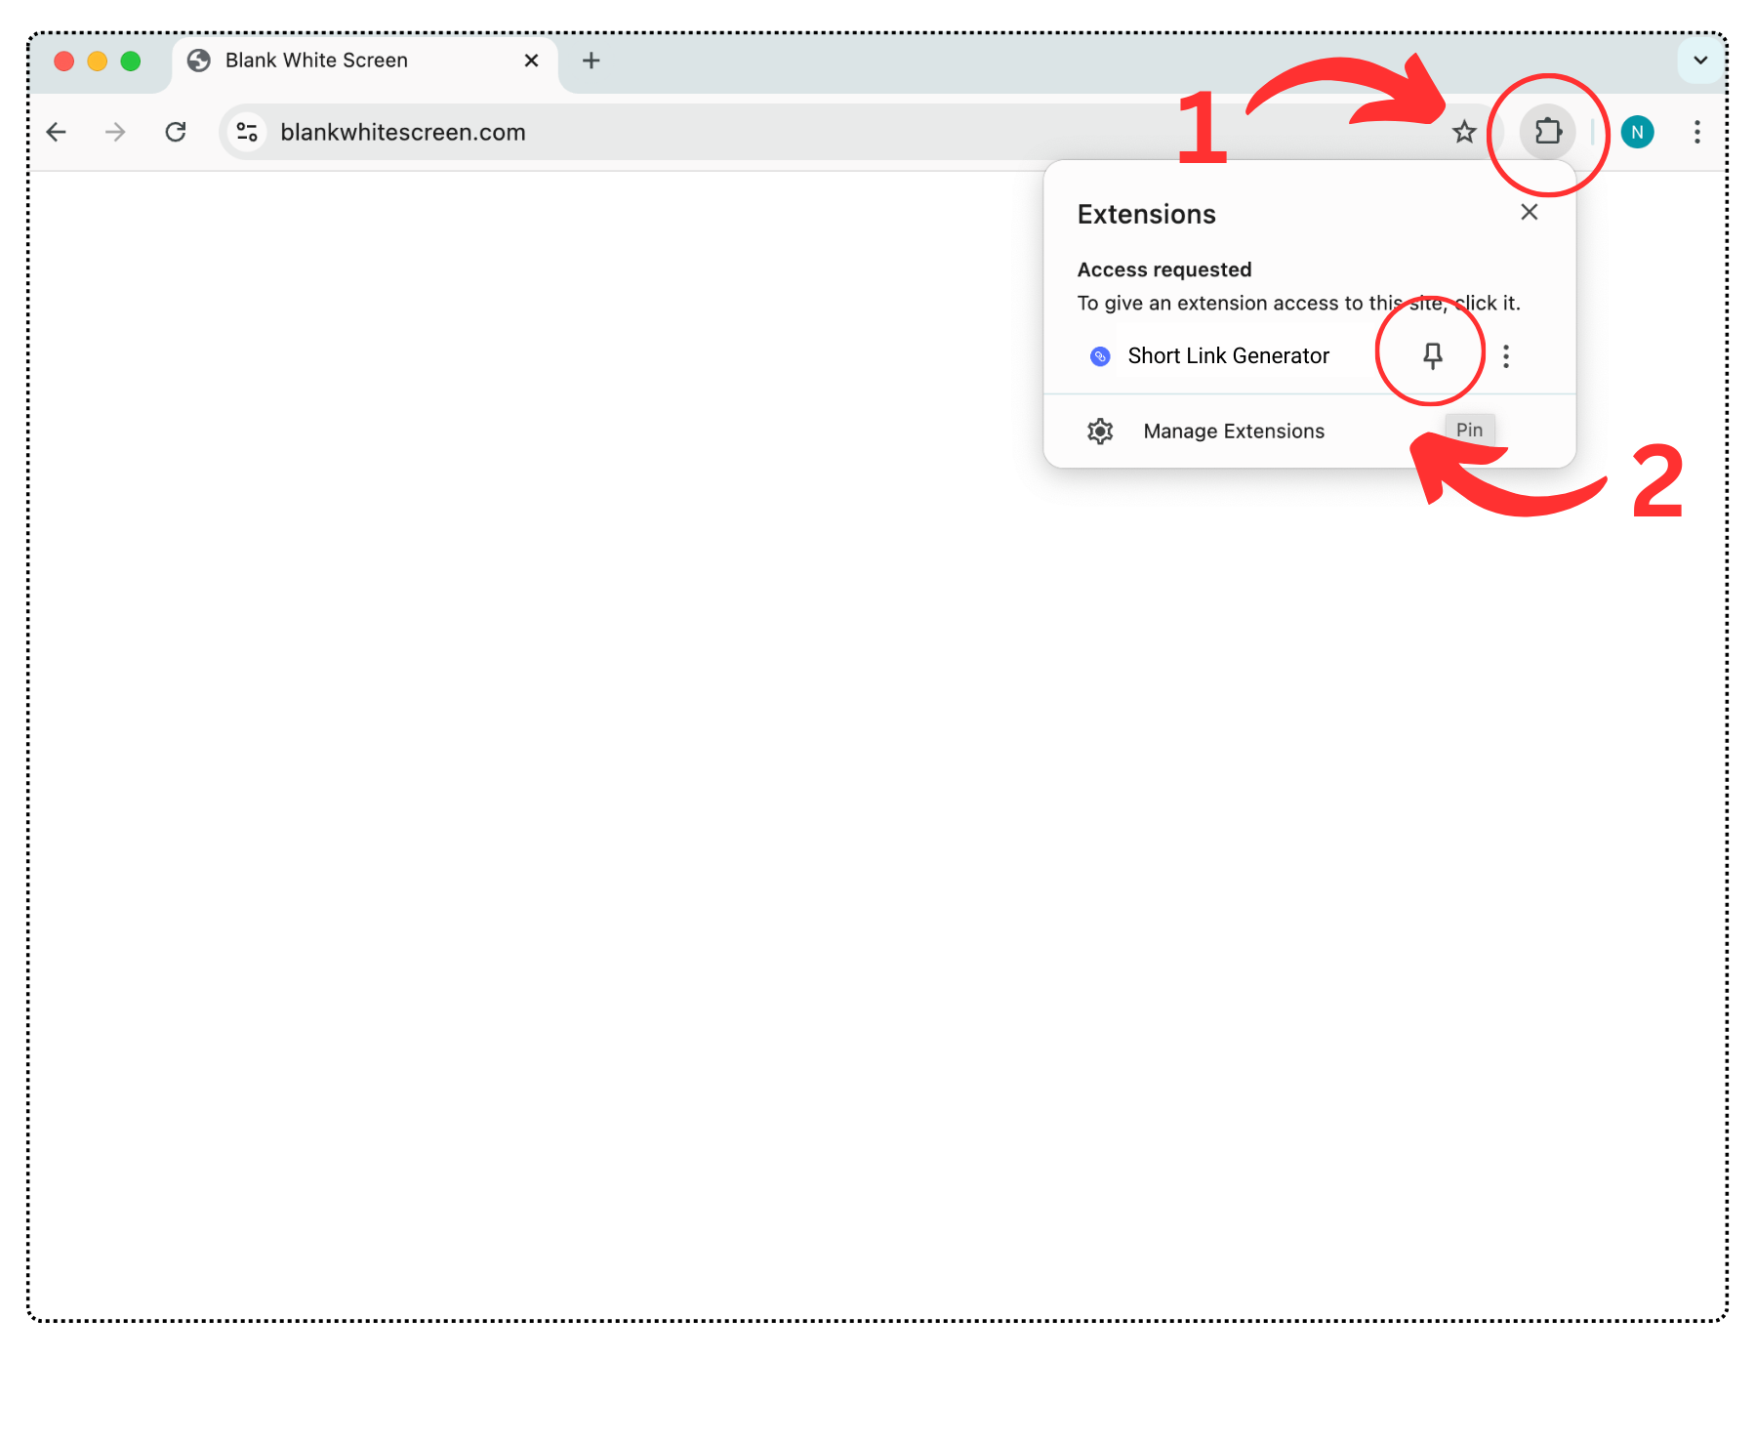Open more options for Short Link Generator
Viewport: 1755px width, 1441px height.
1506,356
